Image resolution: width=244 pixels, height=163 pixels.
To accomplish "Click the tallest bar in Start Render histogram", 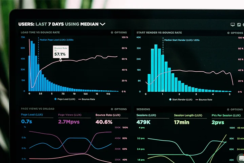I will (156, 68).
